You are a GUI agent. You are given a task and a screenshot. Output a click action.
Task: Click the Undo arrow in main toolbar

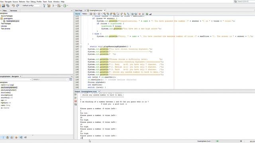(x=13, y=6)
